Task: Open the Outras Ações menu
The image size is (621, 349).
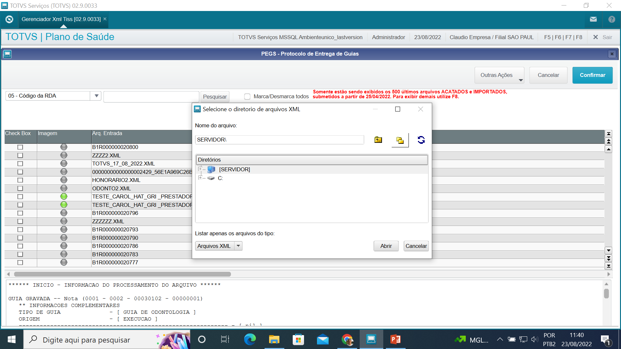Action: (499, 75)
